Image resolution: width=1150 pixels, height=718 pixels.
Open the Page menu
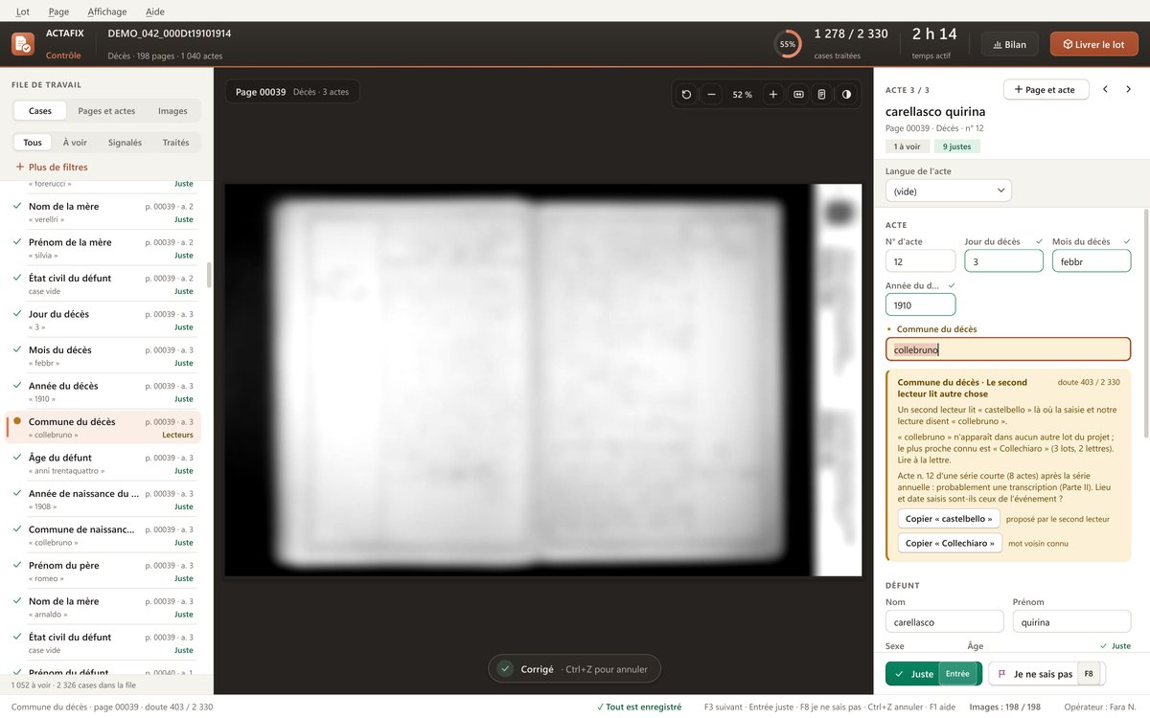click(x=58, y=11)
